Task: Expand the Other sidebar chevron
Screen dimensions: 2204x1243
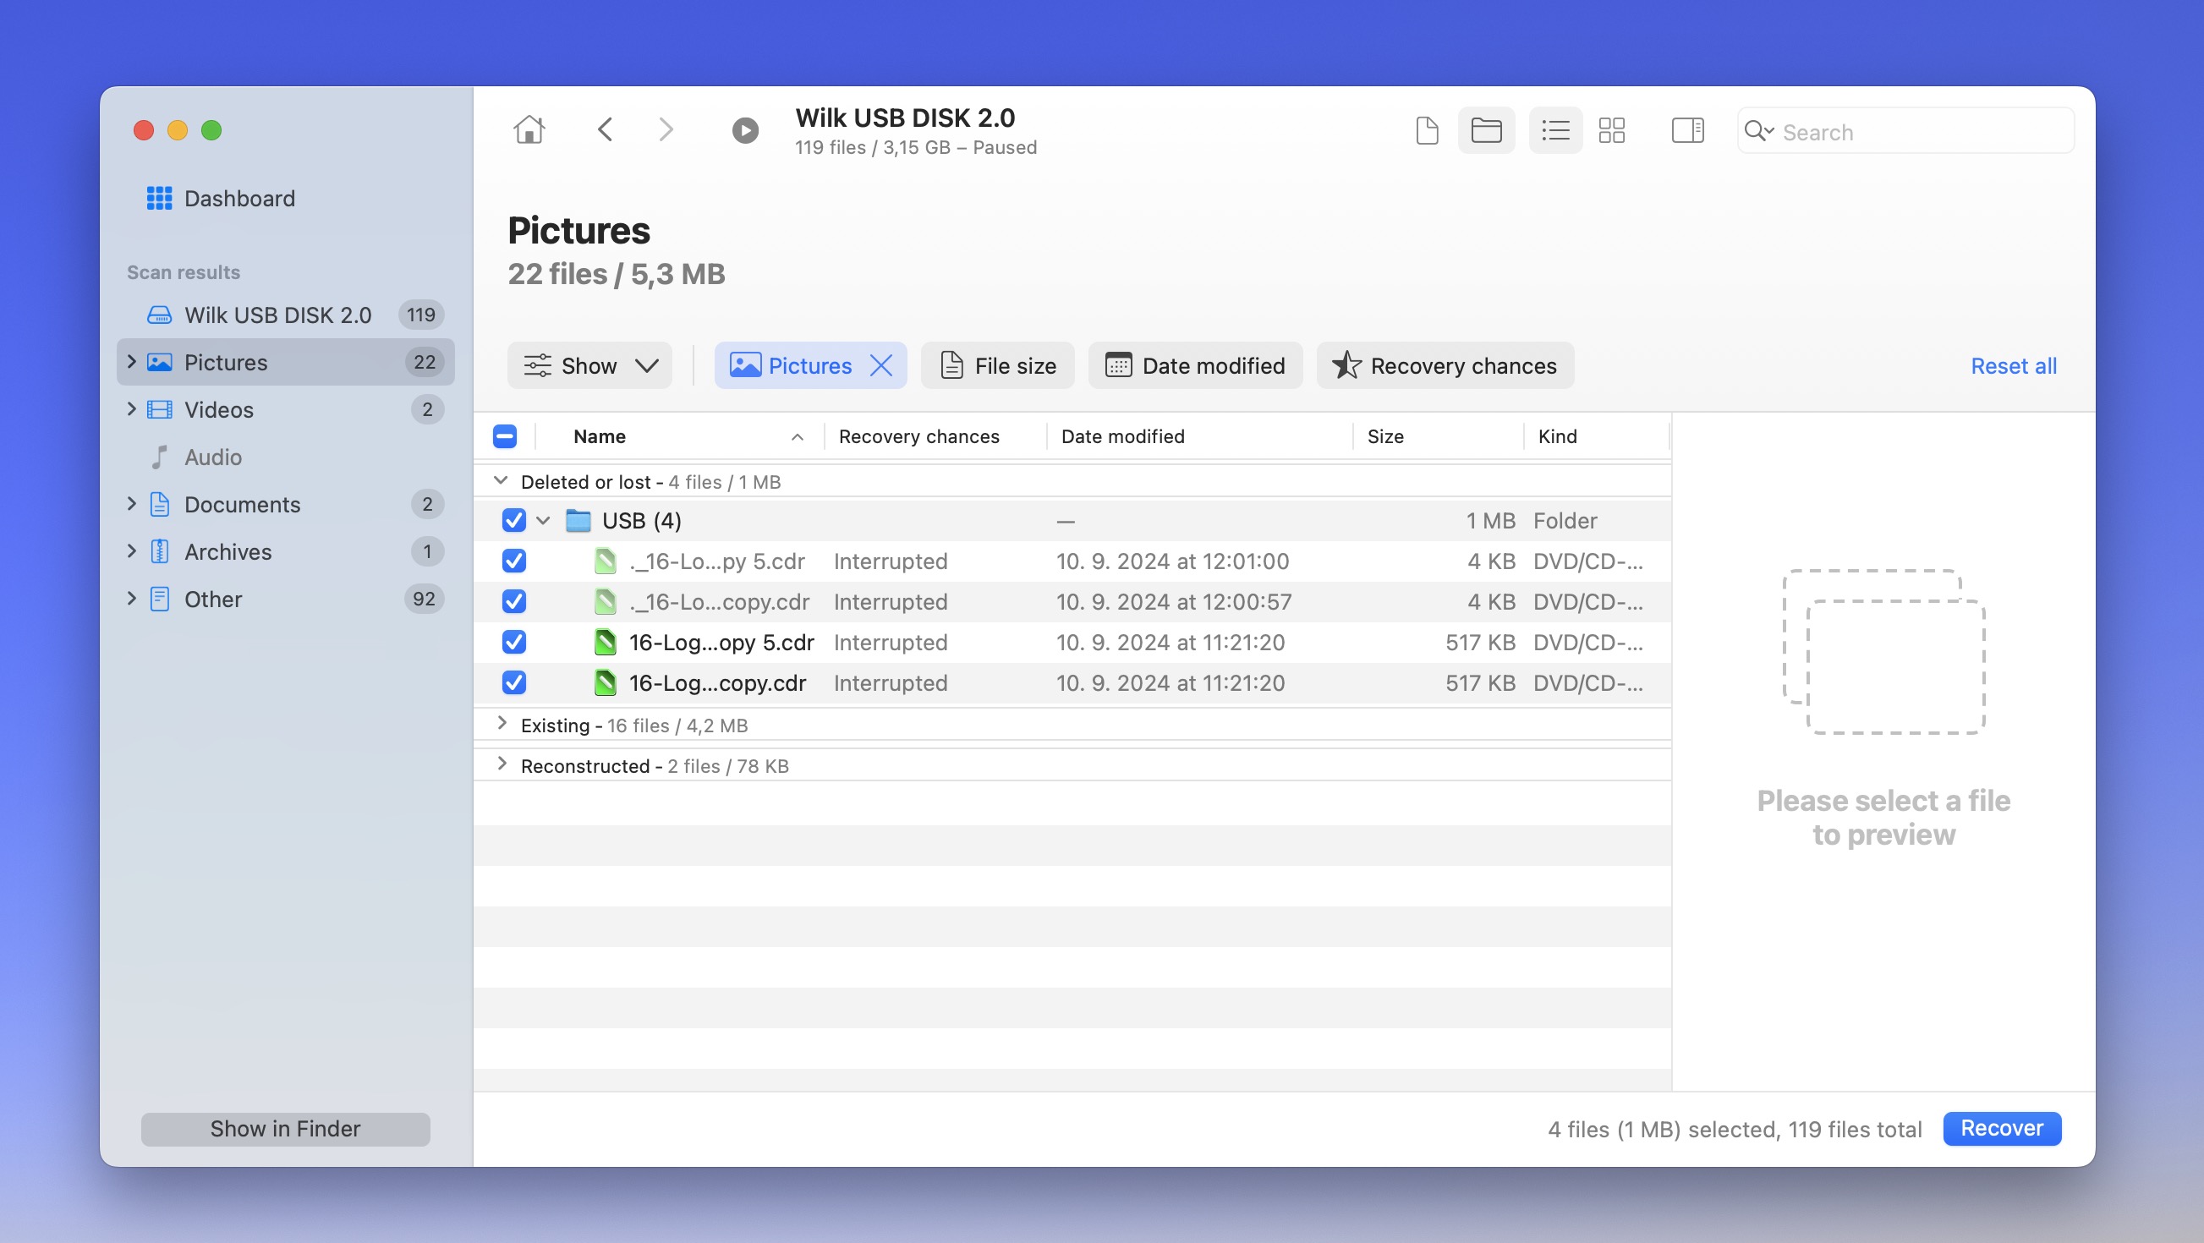Action: [x=132, y=598]
